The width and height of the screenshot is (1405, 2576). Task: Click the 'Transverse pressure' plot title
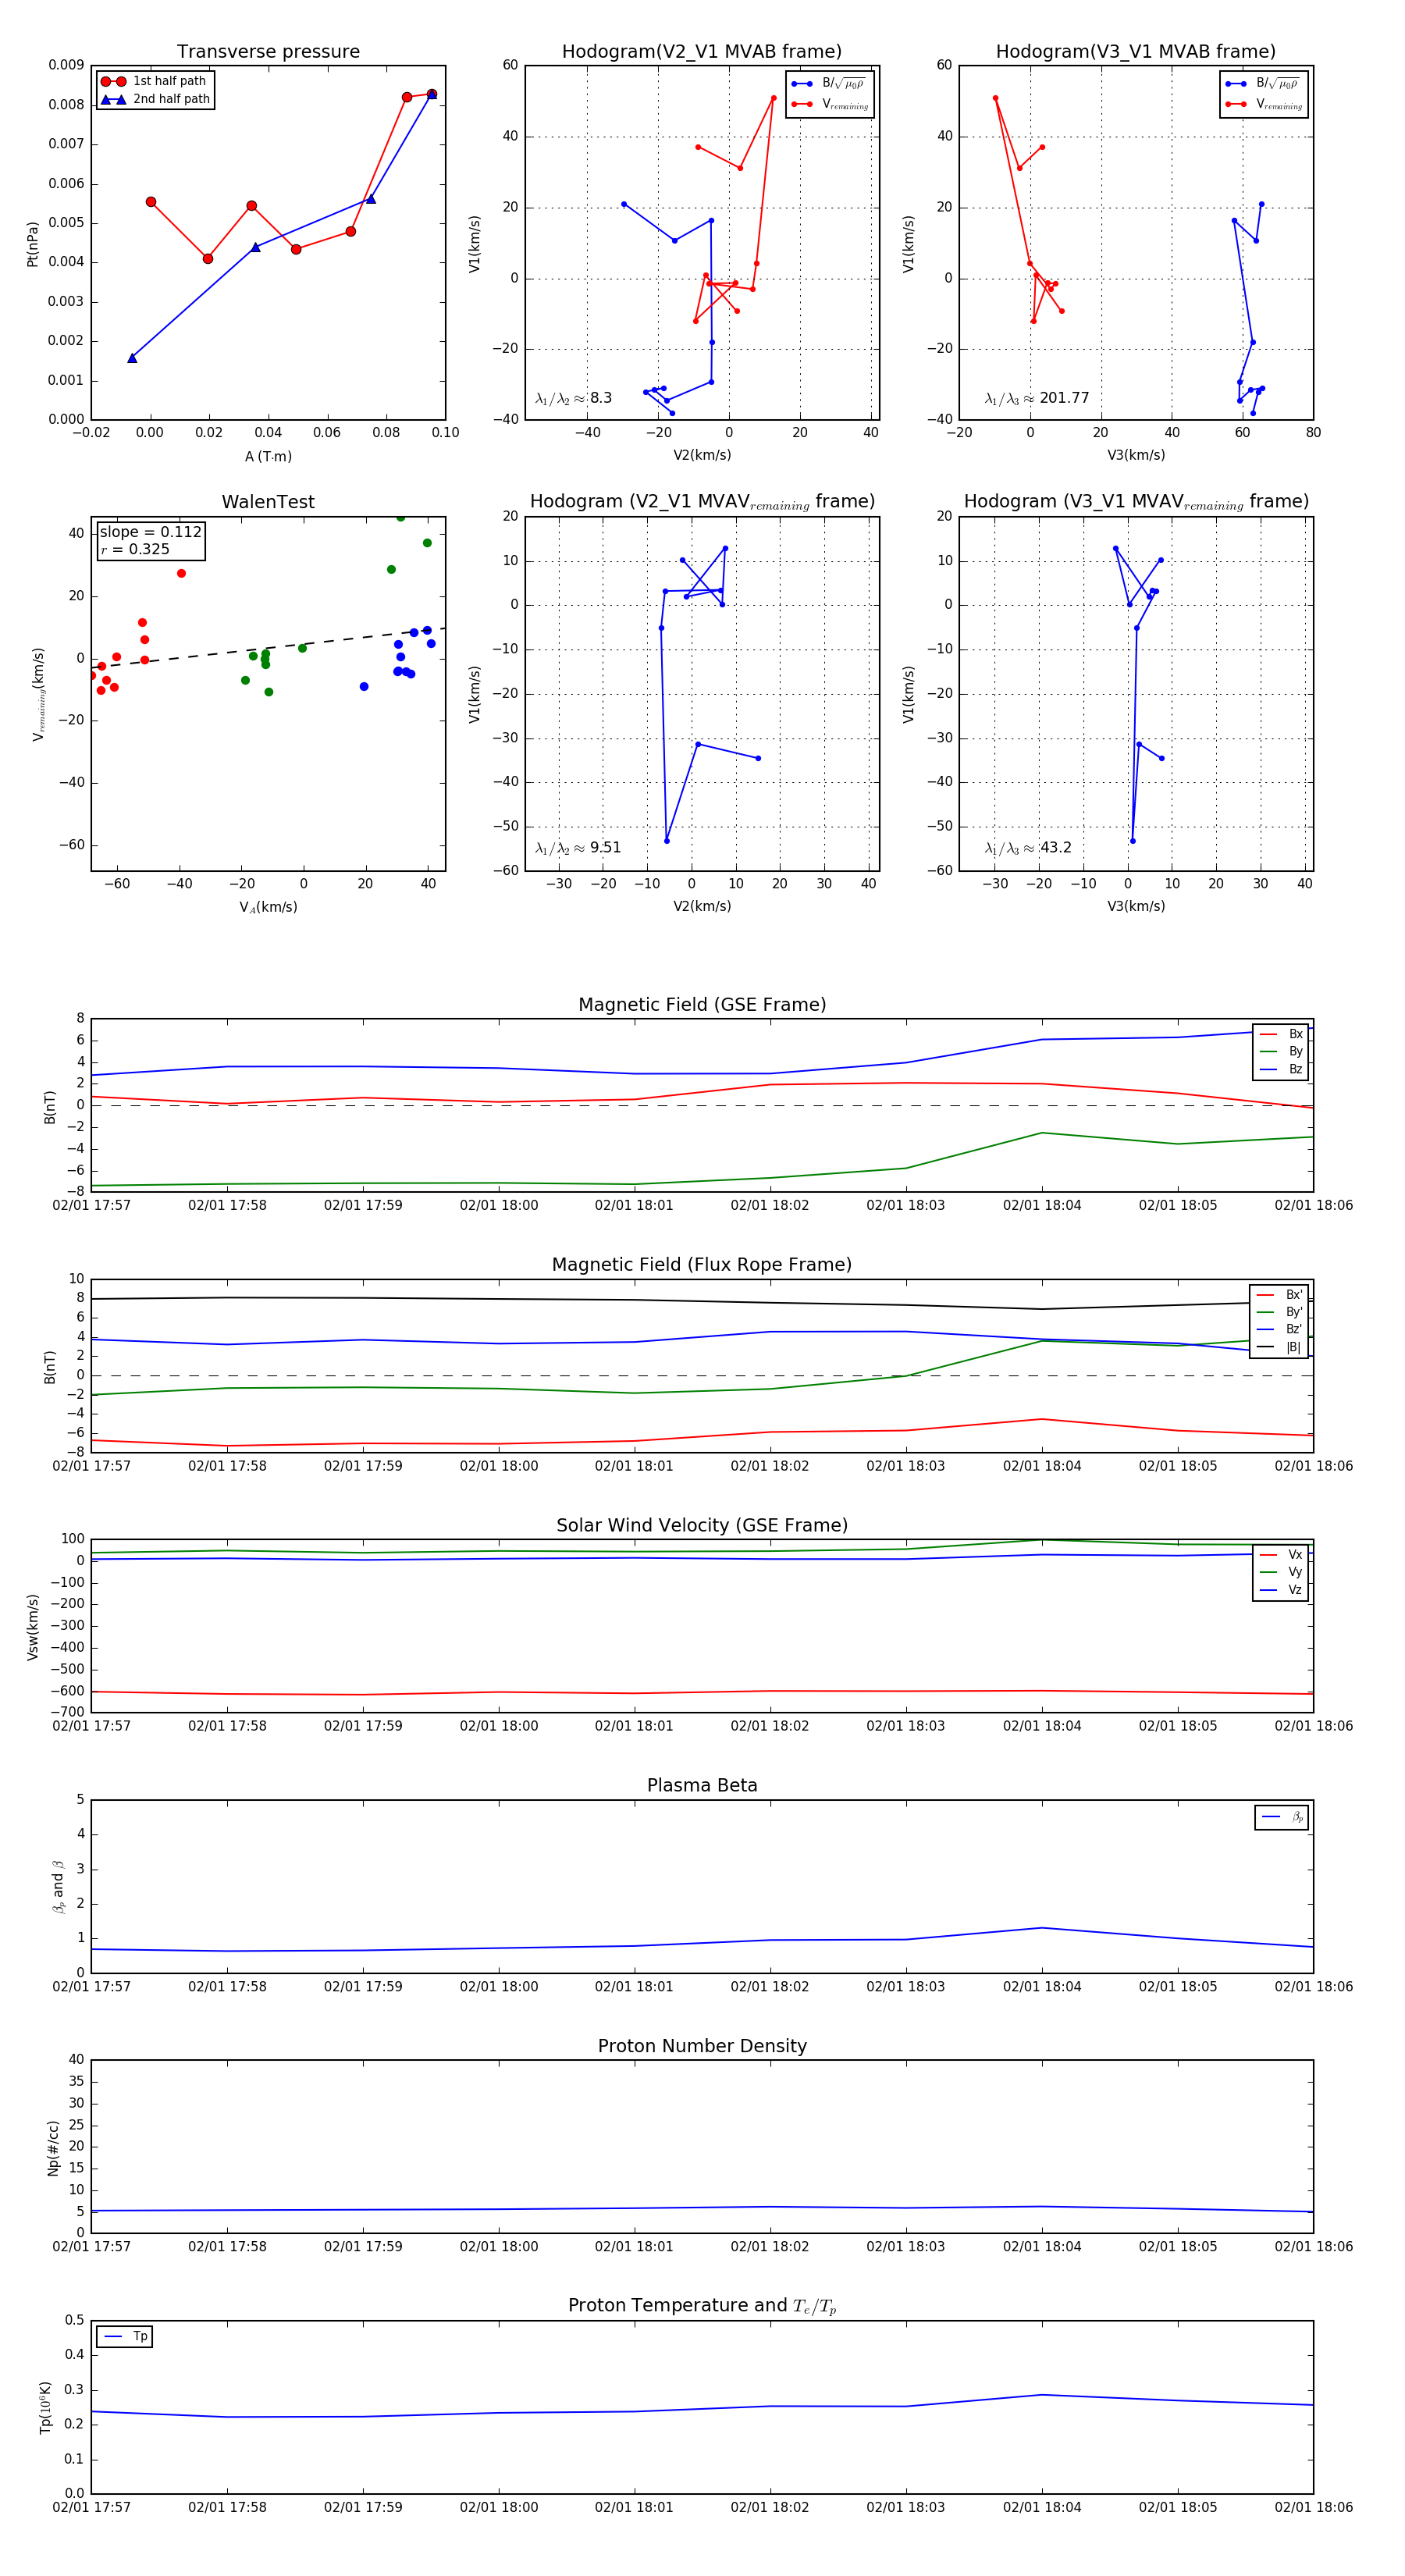(x=268, y=52)
